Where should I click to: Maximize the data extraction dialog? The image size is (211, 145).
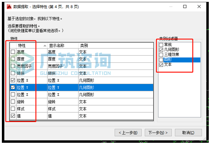click(x=185, y=7)
